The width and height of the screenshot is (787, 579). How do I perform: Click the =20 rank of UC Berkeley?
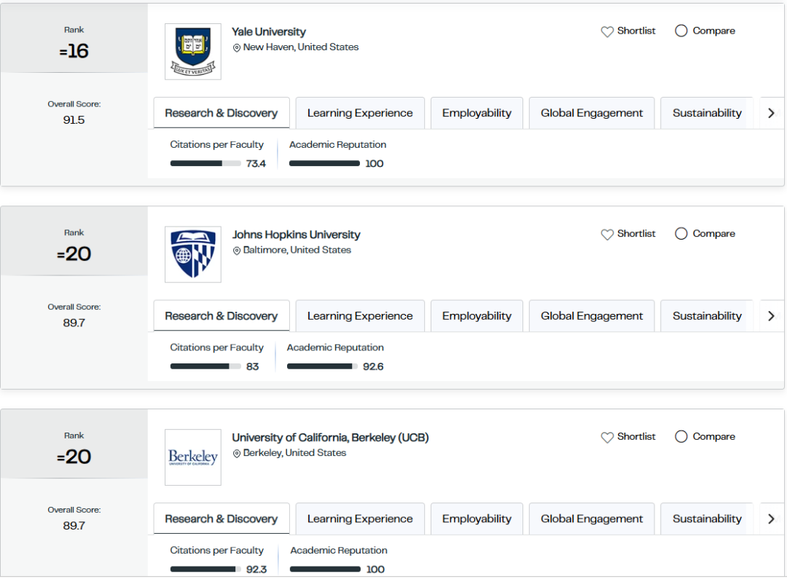coord(74,457)
